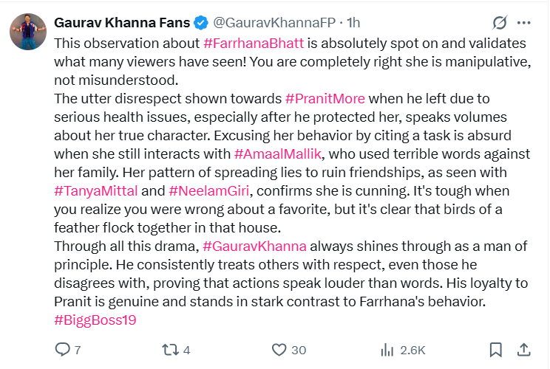The width and height of the screenshot is (550, 369).
Task: Bookmark this post
Action: click(x=496, y=349)
